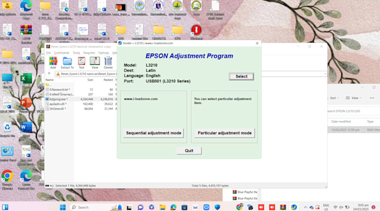Open the WinRAR Favorites menu
This screenshot has width=380, height=211.
pyautogui.click(x=89, y=53)
